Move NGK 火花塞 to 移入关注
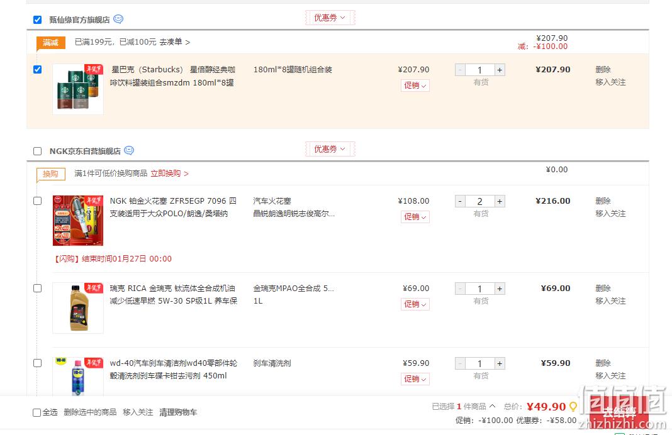The height and width of the screenshot is (435, 672). 610,214
